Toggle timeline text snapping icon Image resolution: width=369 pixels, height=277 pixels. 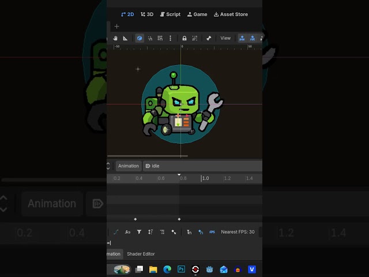click(x=189, y=232)
